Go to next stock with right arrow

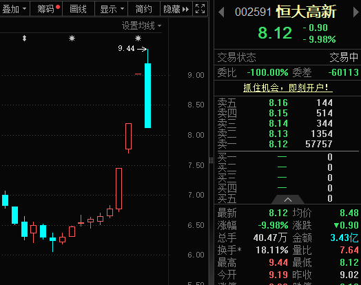[356, 12]
